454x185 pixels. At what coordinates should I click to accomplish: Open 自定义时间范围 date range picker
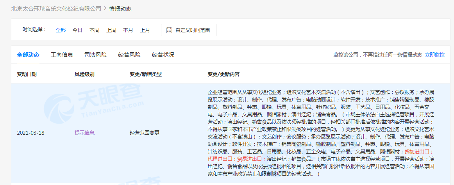pyautogui.click(x=188, y=30)
